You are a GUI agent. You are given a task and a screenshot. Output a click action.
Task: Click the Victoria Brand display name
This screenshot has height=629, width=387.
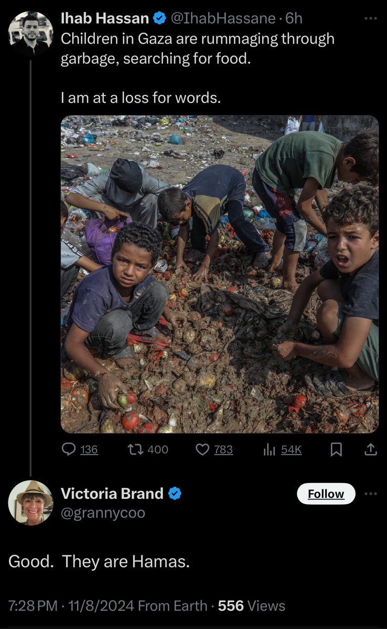pos(112,493)
